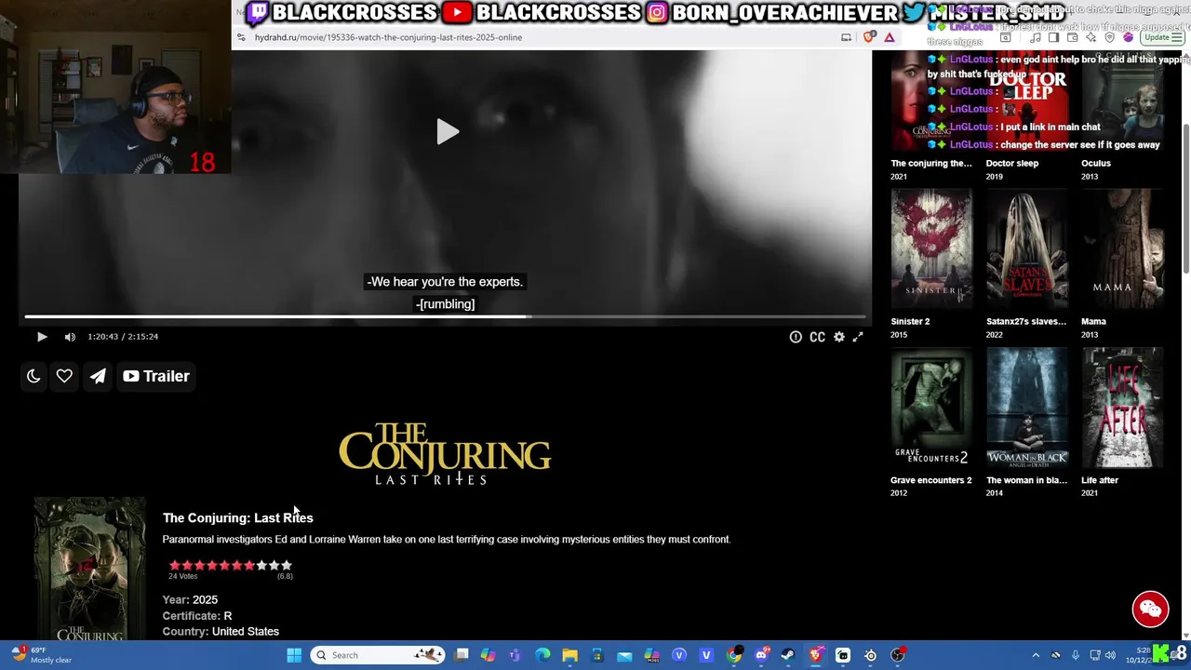Open the Oculus title link
Viewport: 1191px width, 670px height.
click(1096, 163)
